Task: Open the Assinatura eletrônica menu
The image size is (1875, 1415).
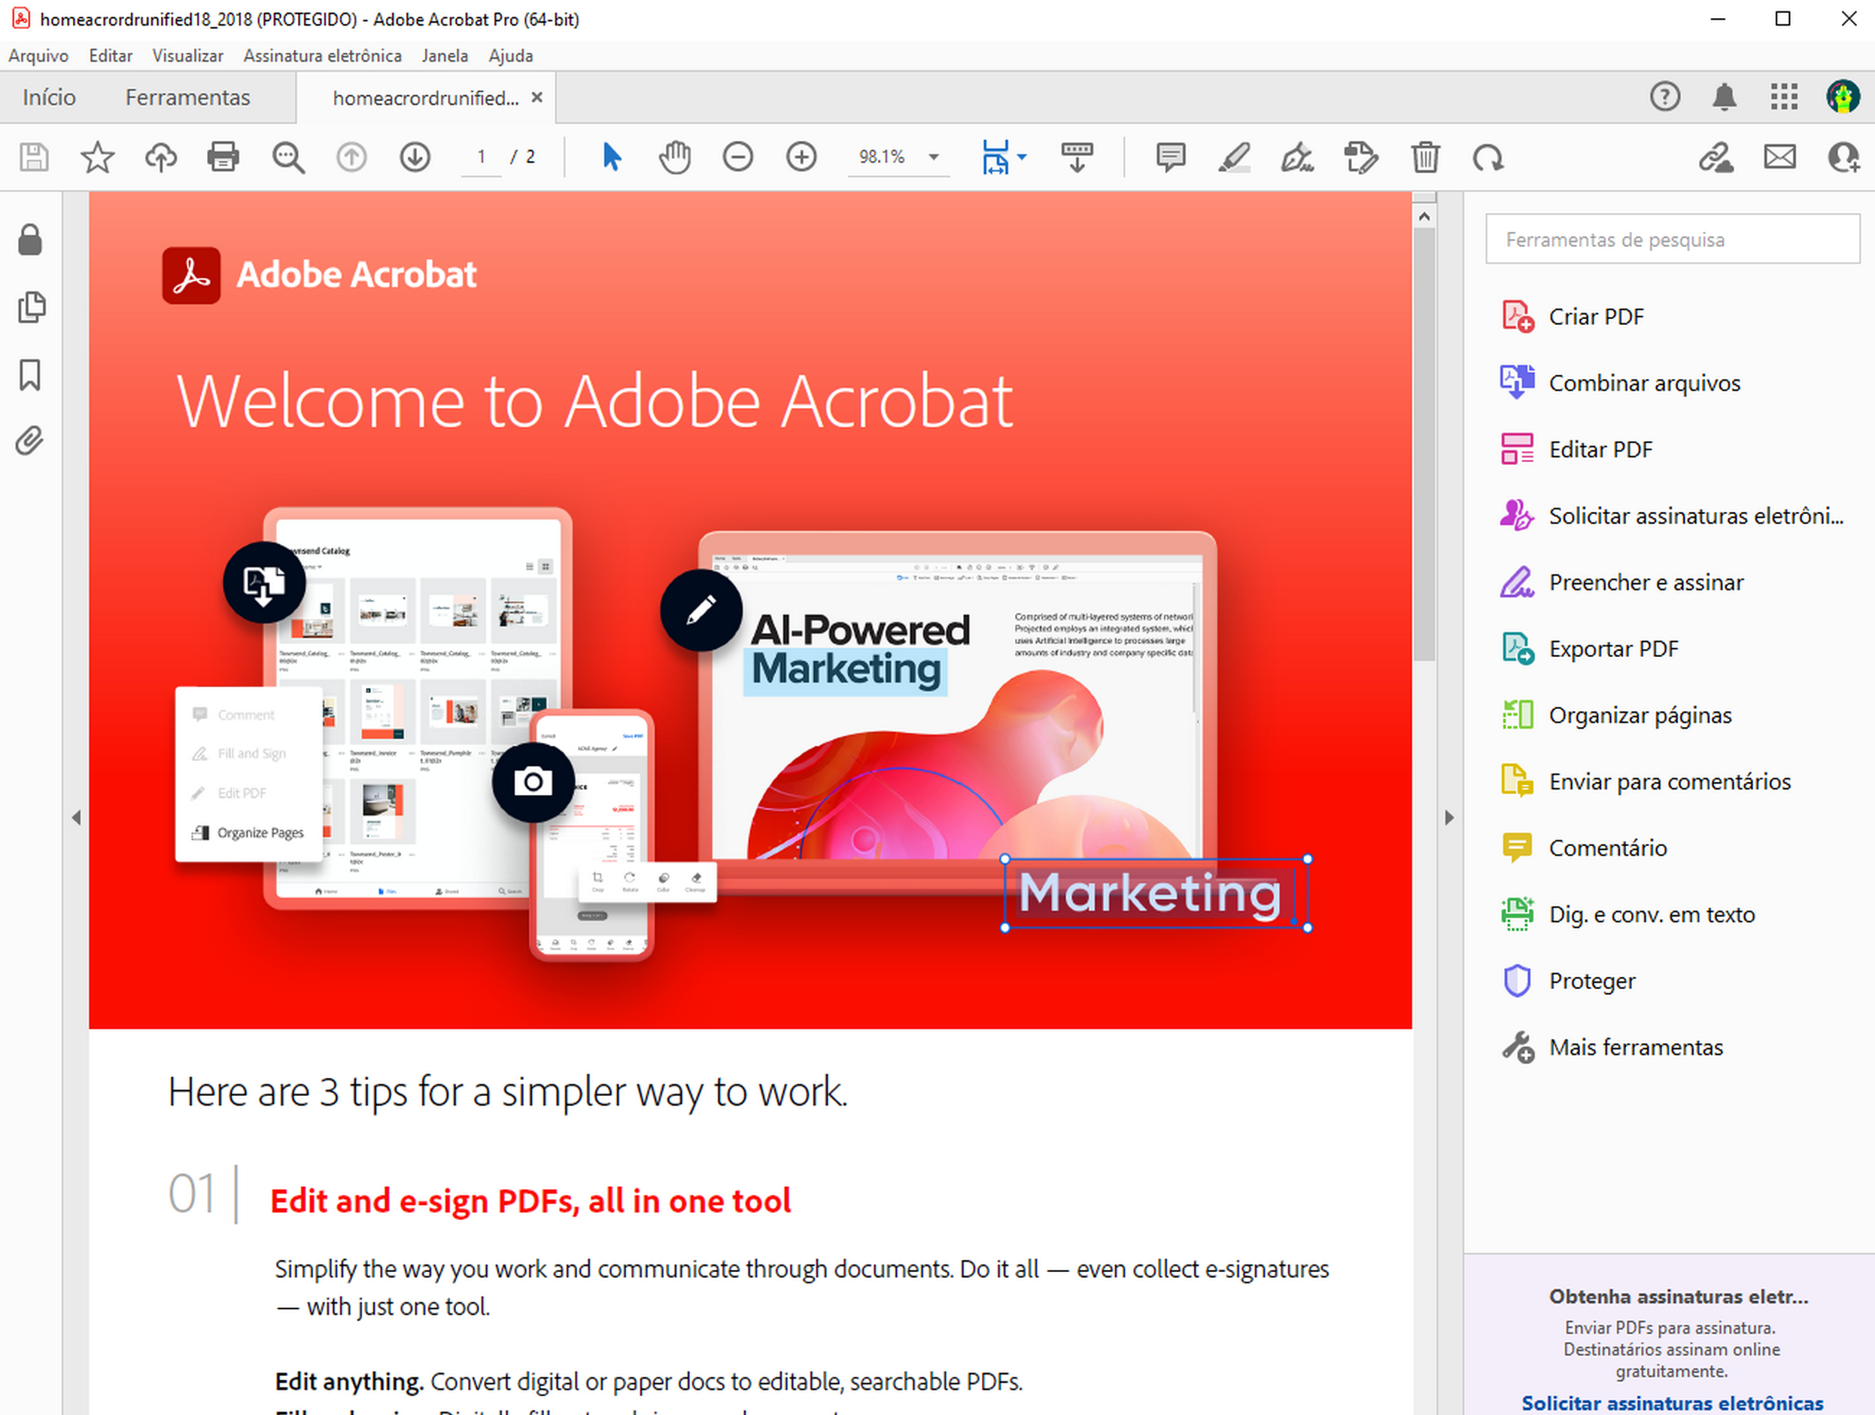Action: click(322, 56)
